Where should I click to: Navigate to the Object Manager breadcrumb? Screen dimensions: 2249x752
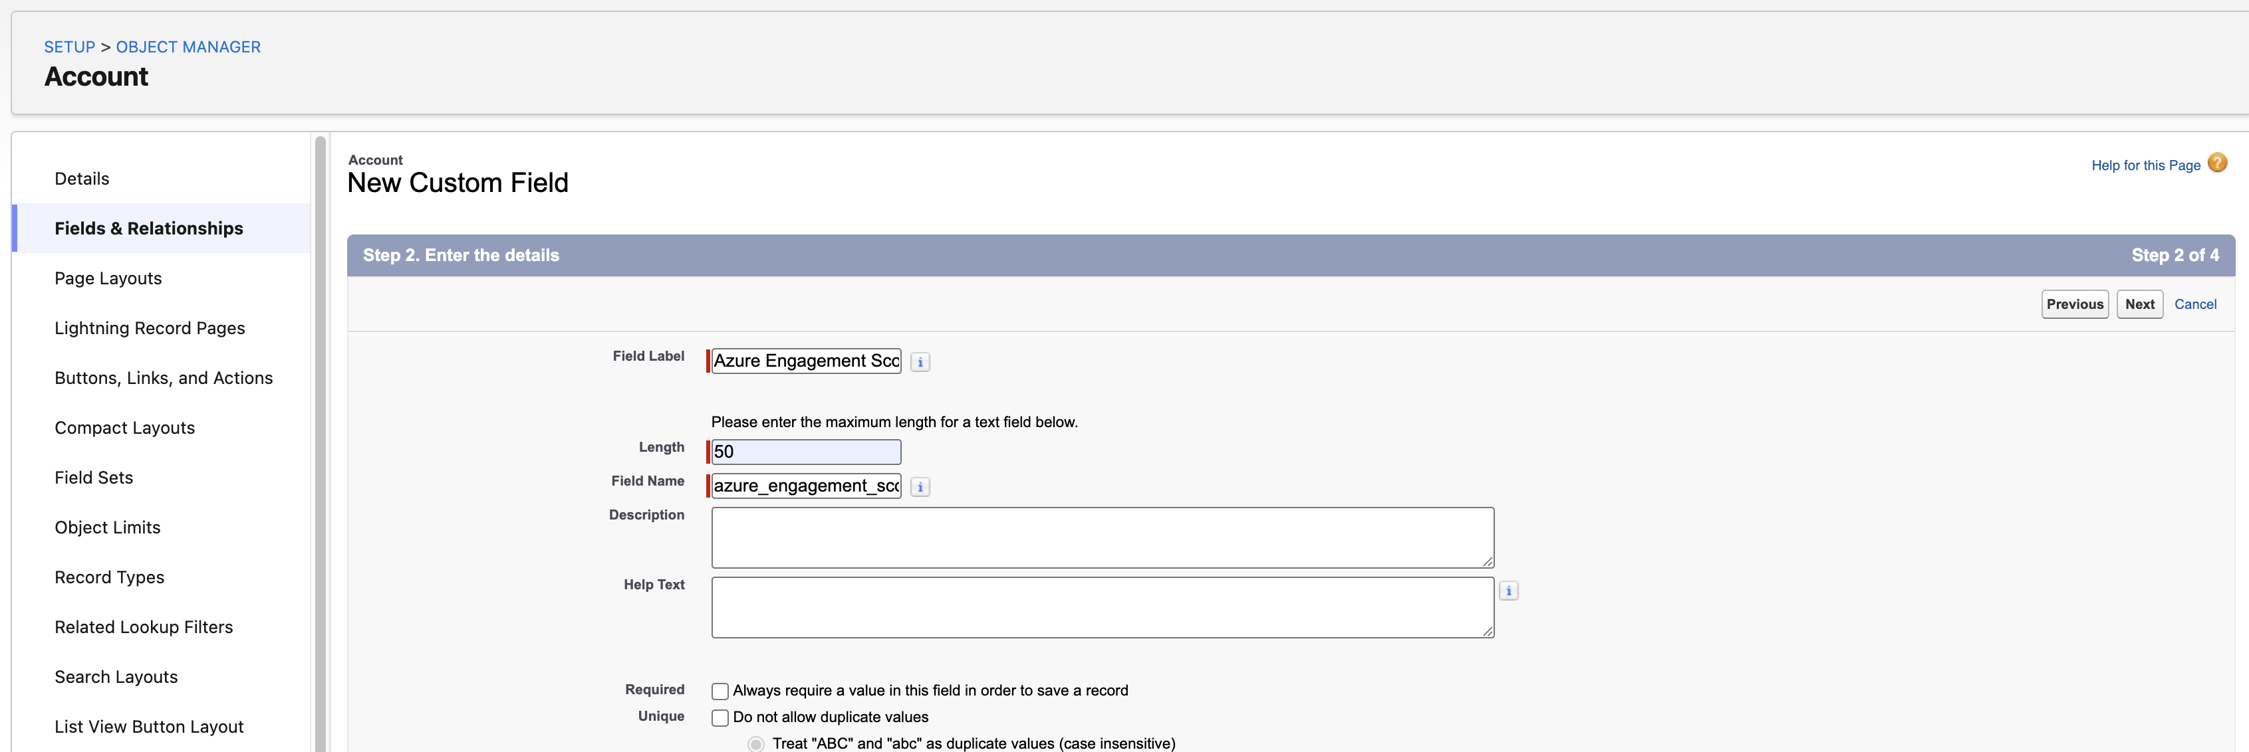click(188, 47)
